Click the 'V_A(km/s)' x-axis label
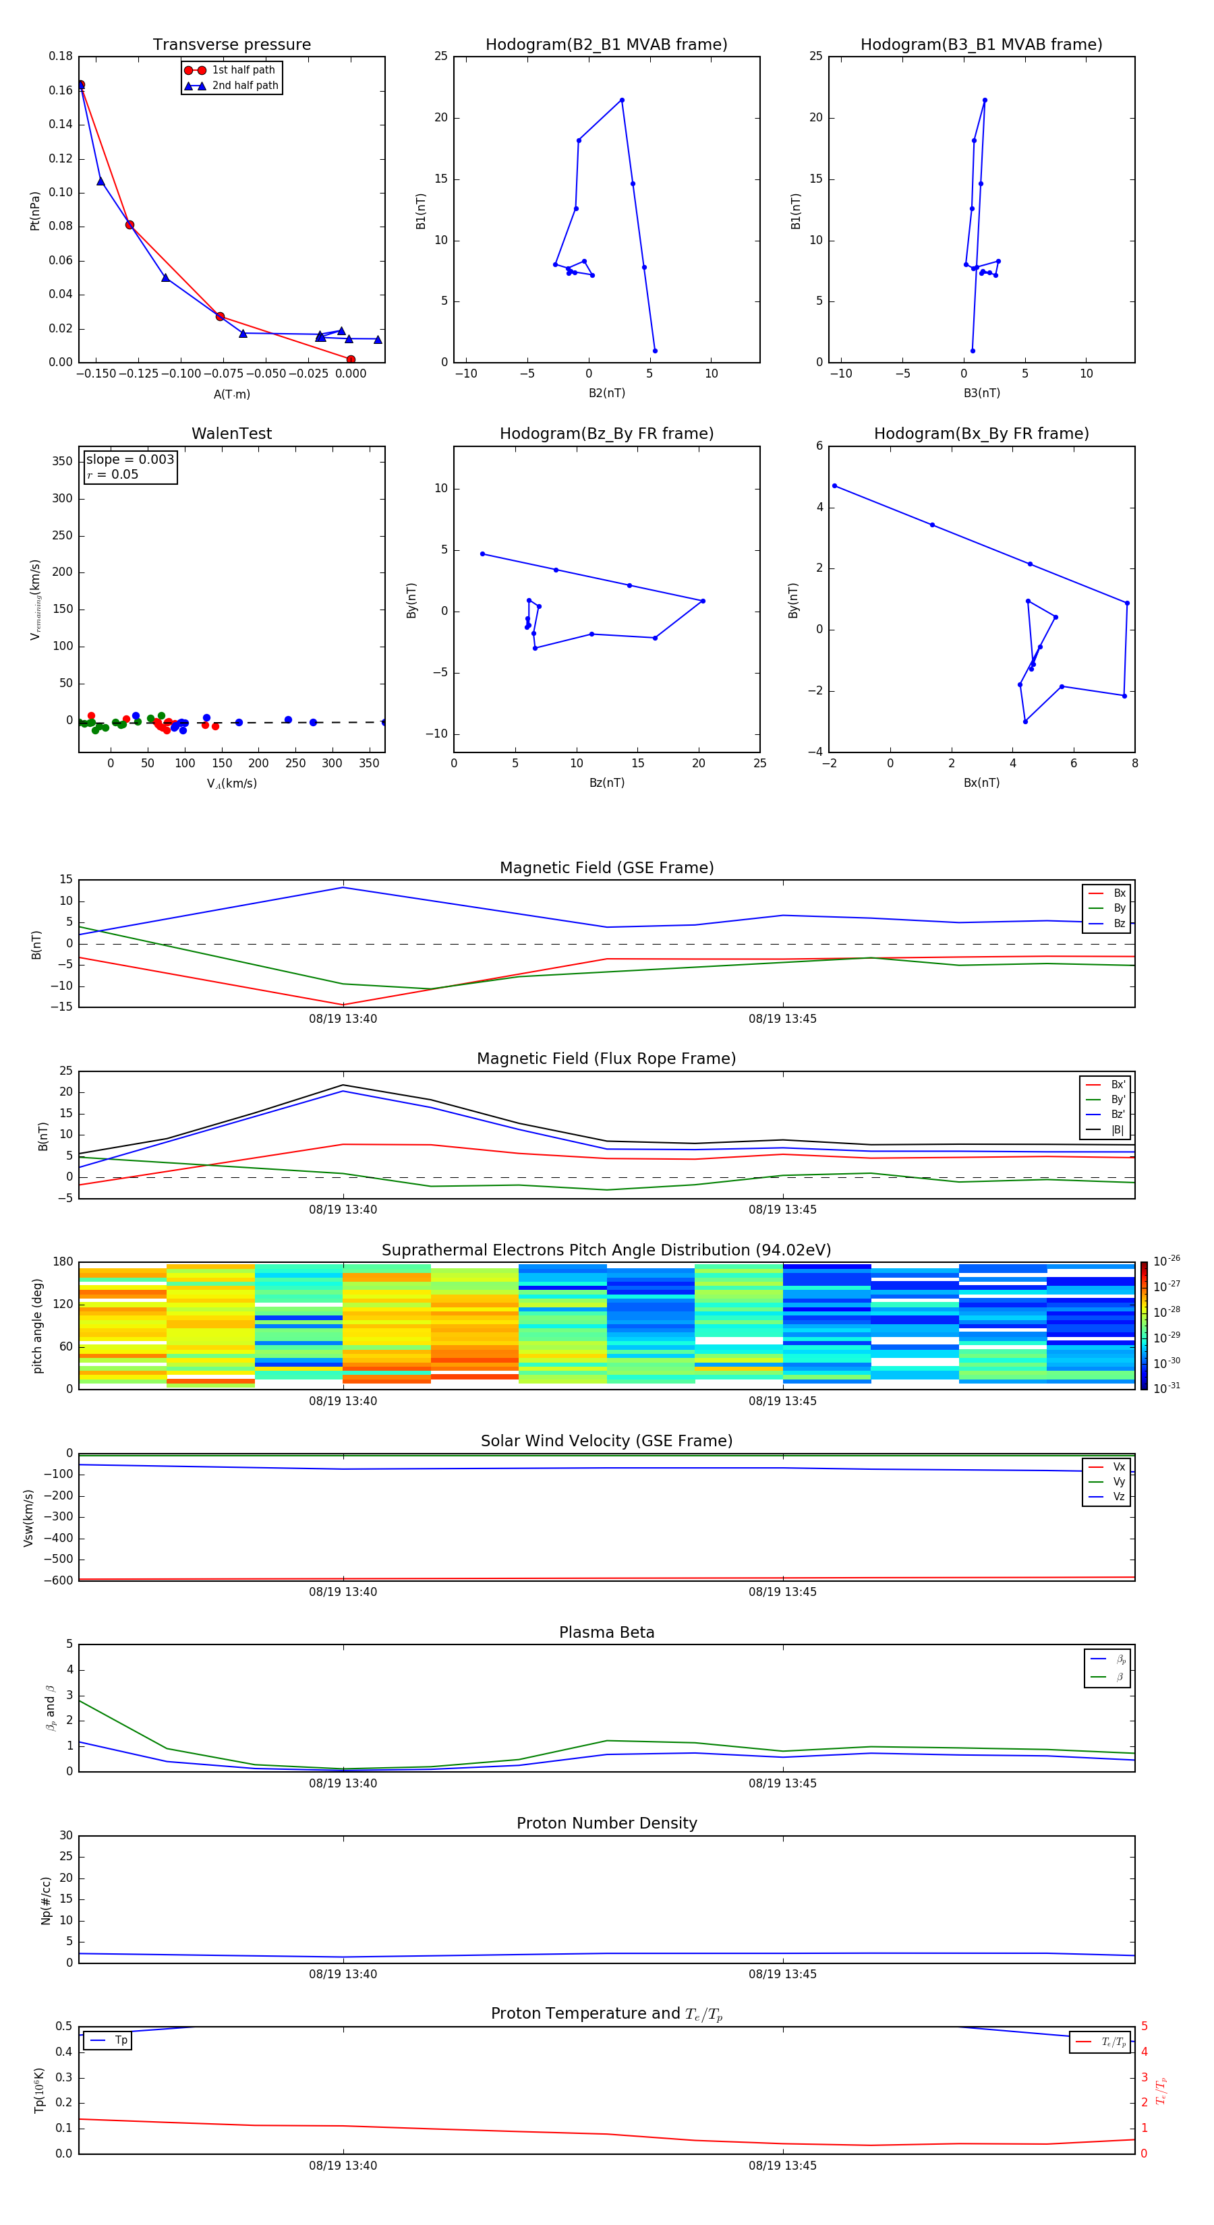 point(231,784)
